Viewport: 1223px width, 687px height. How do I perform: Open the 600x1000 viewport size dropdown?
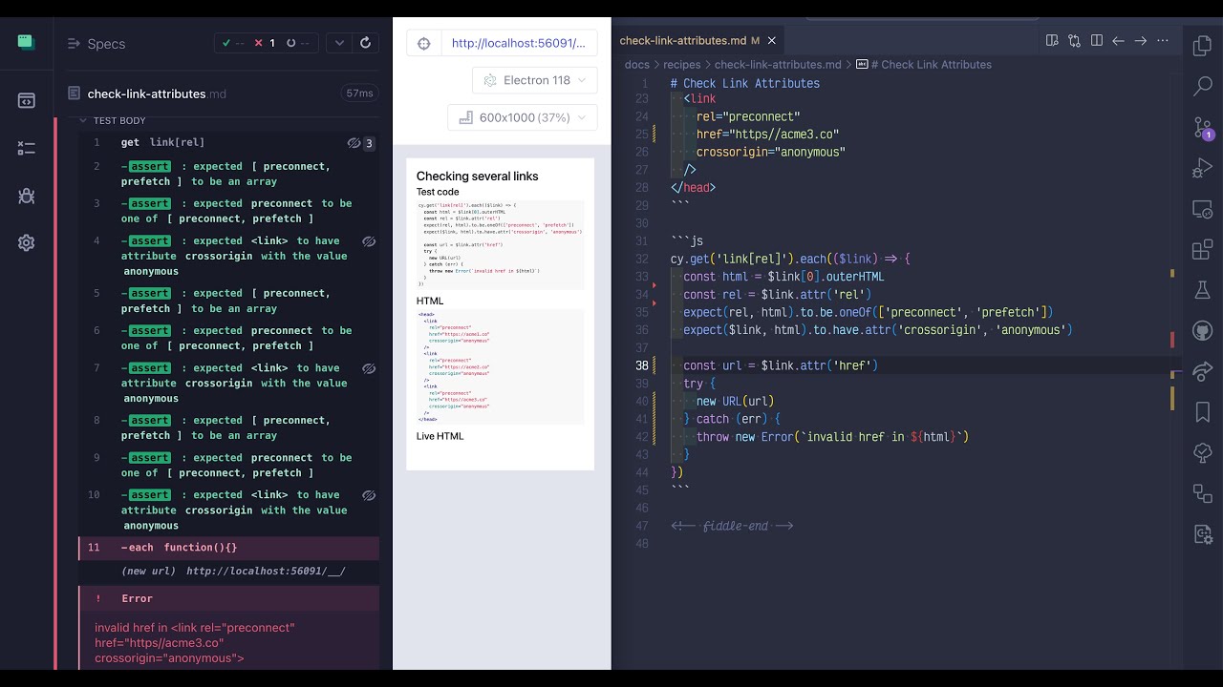(522, 117)
